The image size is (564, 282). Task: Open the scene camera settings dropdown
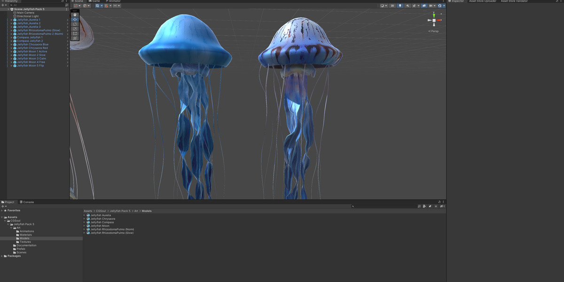coord(432,6)
